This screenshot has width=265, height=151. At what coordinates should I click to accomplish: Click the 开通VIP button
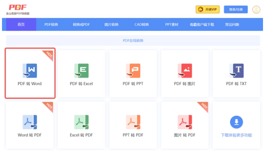click(208, 10)
